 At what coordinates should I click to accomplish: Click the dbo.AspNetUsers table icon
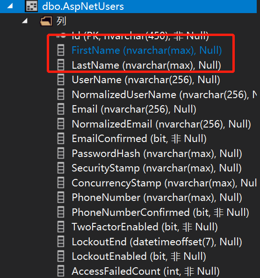tap(31, 6)
